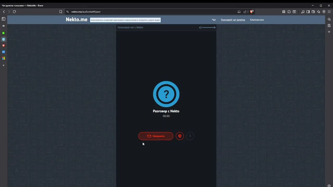This screenshot has height=187, width=333.
Task: Go back with the browser back arrow
Action: coord(4,12)
